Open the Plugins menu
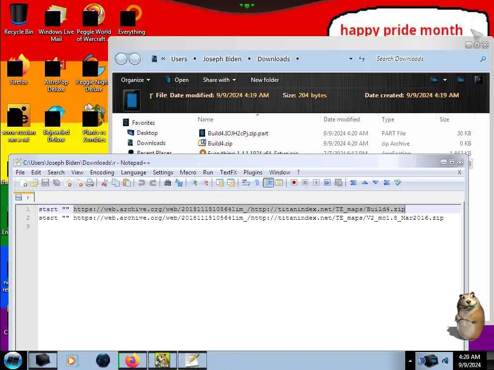Screen dimensions: 494x370 point(253,172)
